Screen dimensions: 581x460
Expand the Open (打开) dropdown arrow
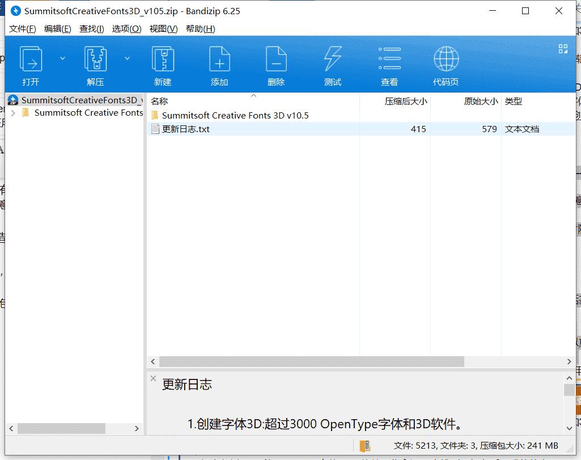(62, 58)
